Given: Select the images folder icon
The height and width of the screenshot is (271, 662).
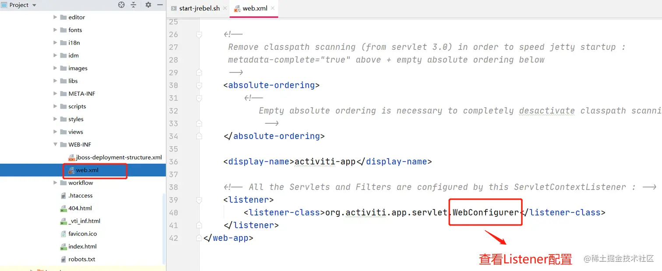Looking at the screenshot, I should tap(63, 68).
